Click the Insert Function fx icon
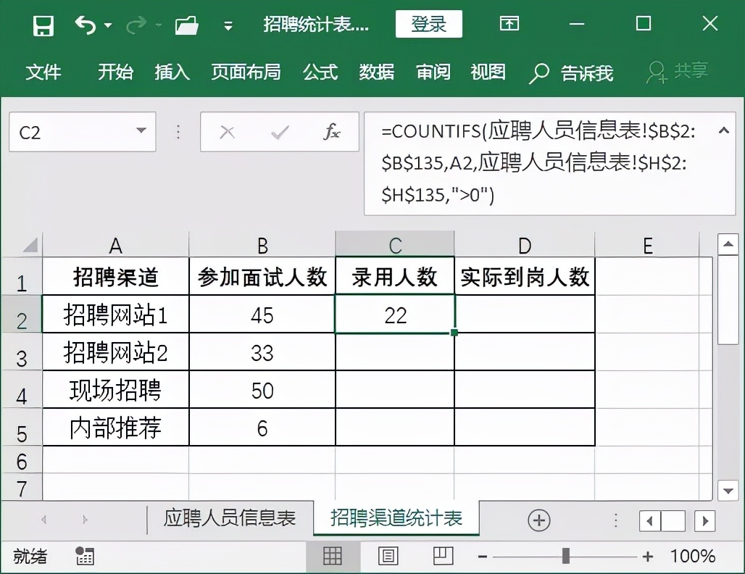Screen dimensions: 745x574 coord(333,132)
